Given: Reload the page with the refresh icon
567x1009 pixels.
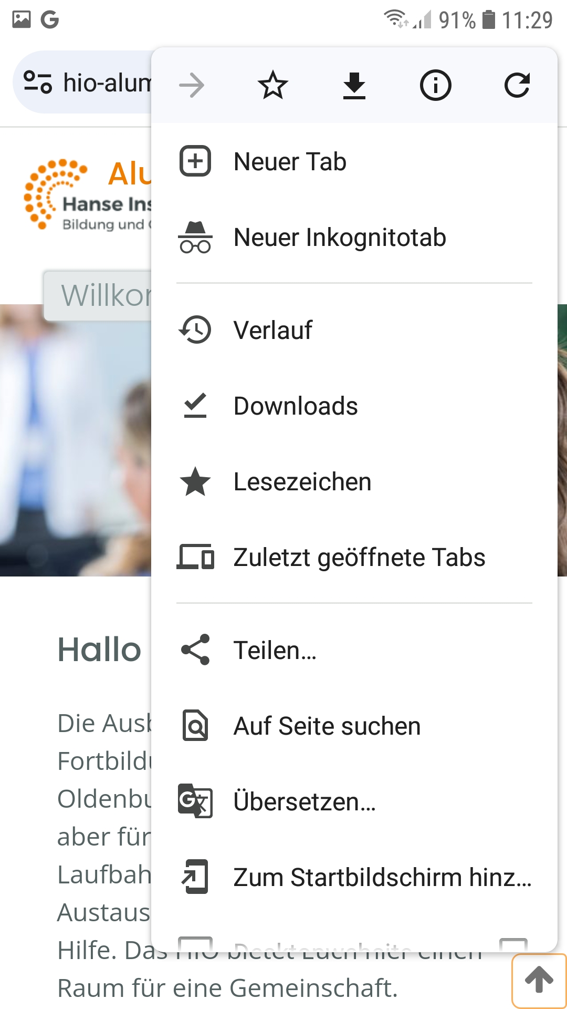Looking at the screenshot, I should pyautogui.click(x=517, y=85).
